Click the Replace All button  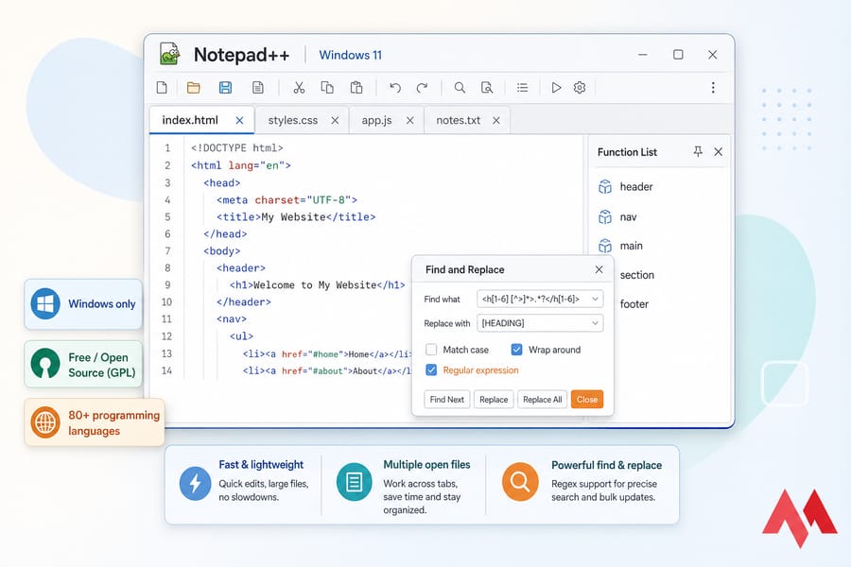coord(542,400)
